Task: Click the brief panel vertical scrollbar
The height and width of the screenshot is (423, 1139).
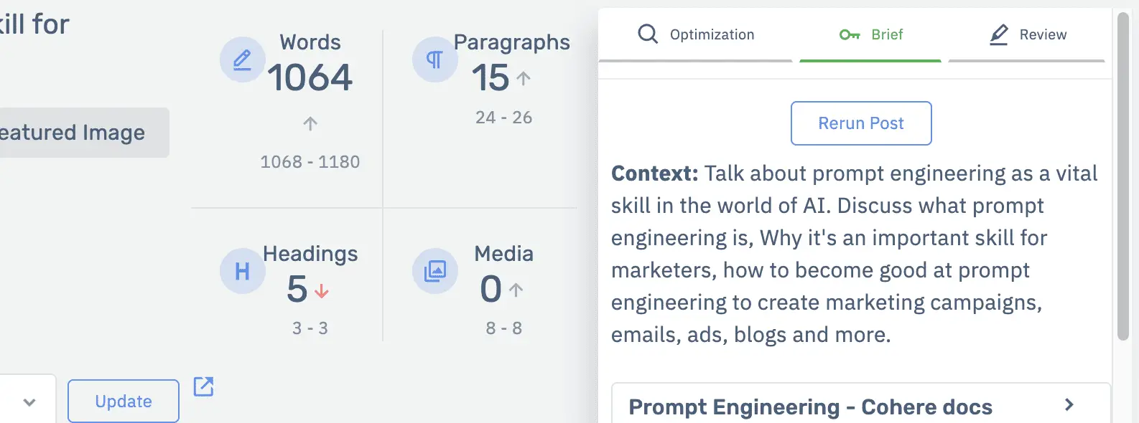Action: [x=1123, y=176]
